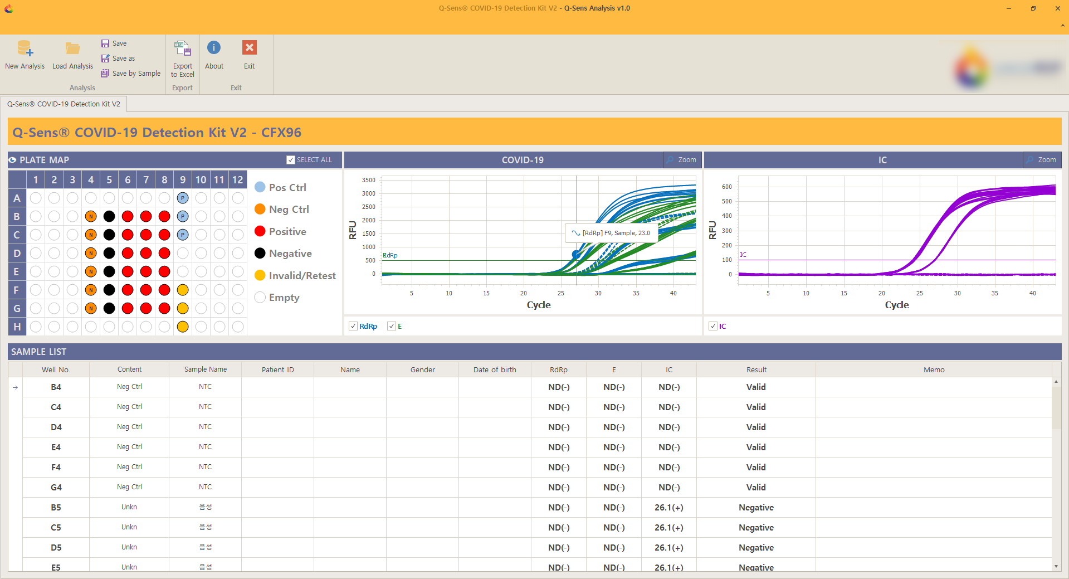Screen dimensions: 1069x579
Task: Uncheck the RdRp channel checkbox
Action: coord(353,326)
